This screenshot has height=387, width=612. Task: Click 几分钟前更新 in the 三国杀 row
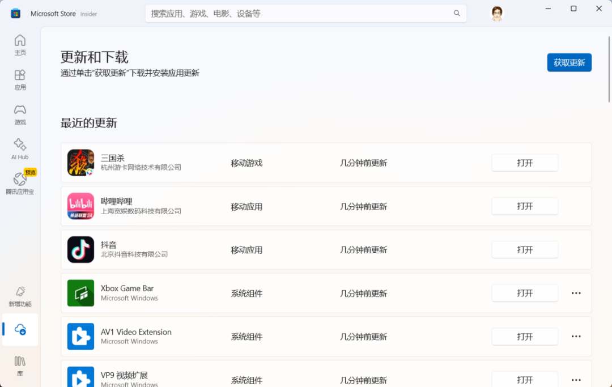click(x=363, y=163)
